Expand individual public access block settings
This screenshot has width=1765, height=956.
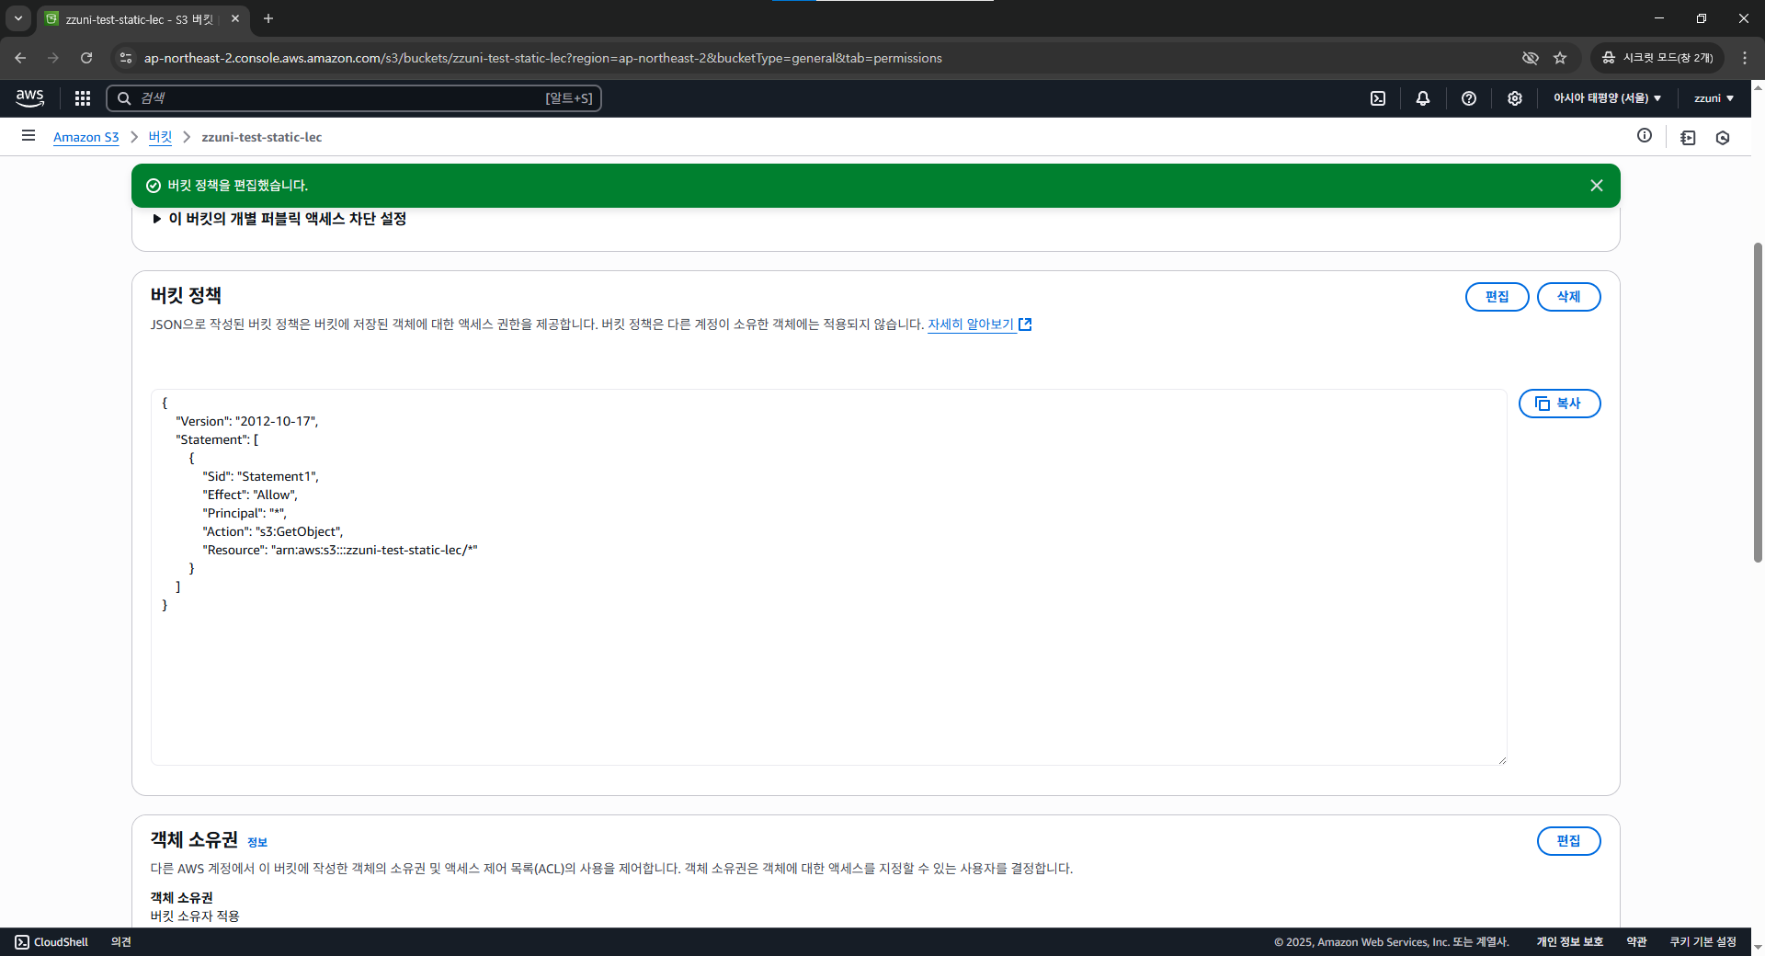[x=279, y=219]
